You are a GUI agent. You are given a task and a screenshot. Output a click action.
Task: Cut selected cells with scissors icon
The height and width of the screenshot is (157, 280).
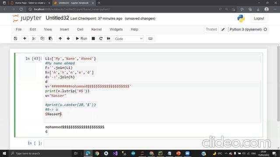tap(34, 38)
